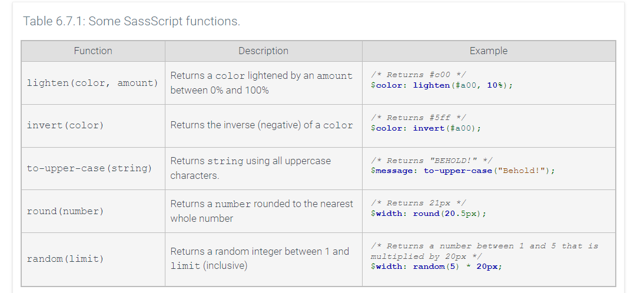Click the 'random integer between 1' description

(260, 258)
